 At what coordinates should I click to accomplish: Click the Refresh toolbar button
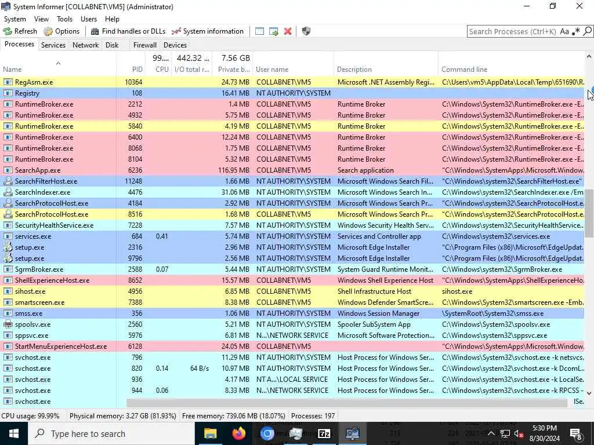(20, 31)
